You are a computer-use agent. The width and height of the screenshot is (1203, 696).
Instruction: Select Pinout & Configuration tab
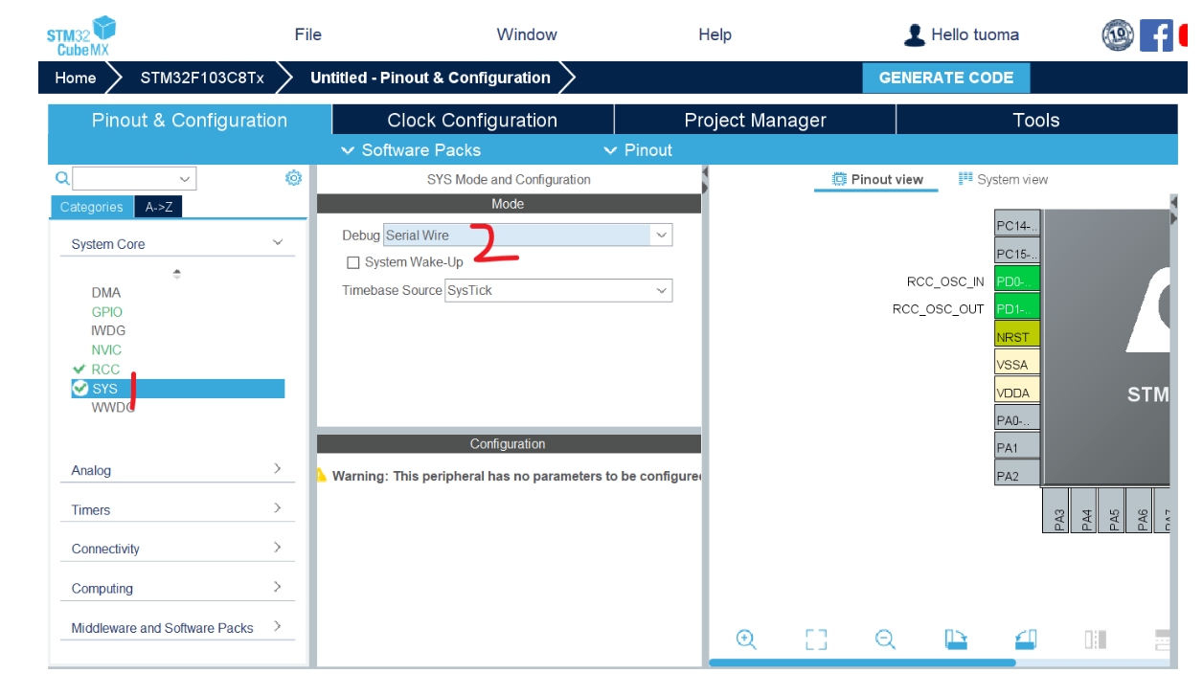pyautogui.click(x=190, y=120)
